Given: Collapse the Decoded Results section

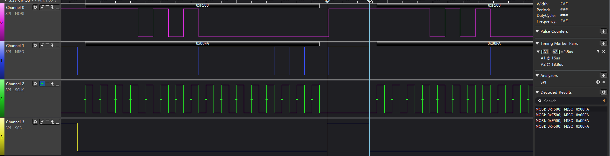Looking at the screenshot, I should 537,92.
